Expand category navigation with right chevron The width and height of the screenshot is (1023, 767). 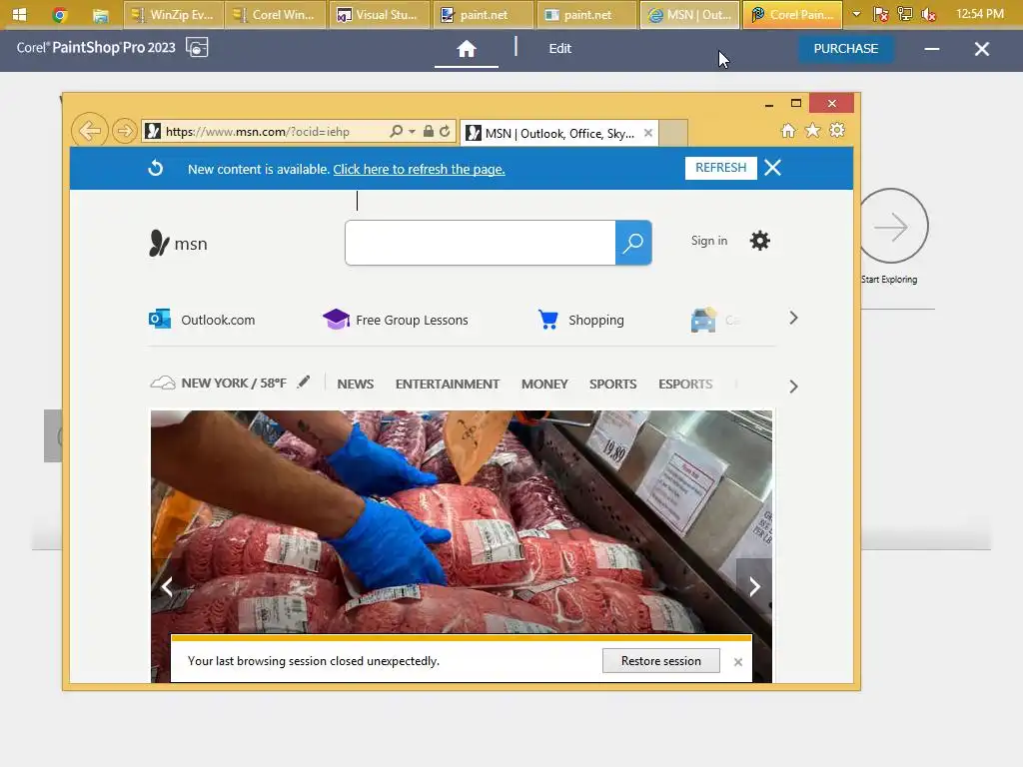pyautogui.click(x=793, y=386)
